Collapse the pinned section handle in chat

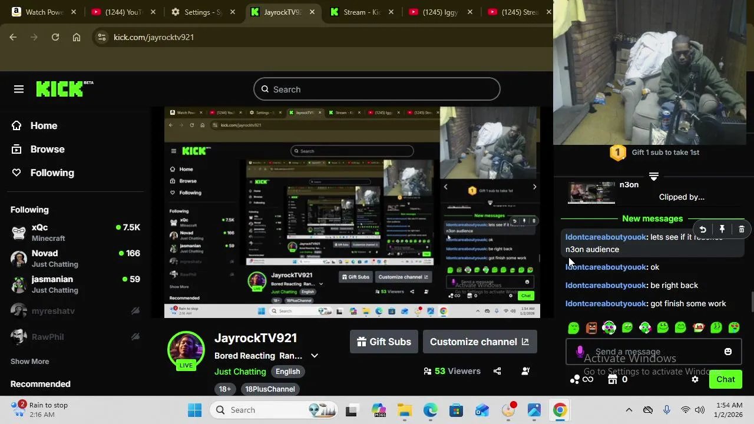(x=654, y=176)
